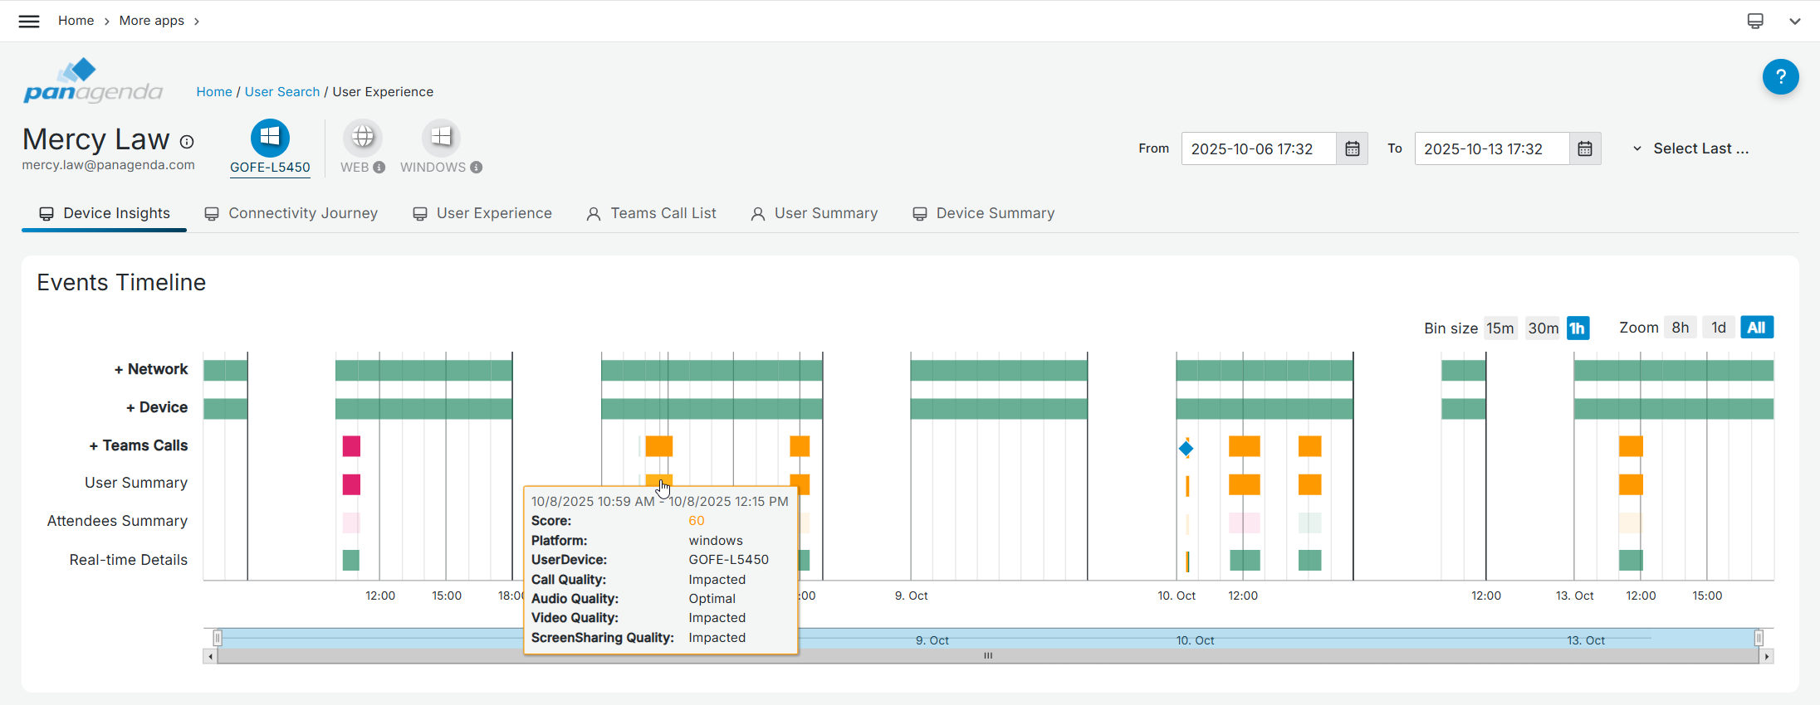This screenshot has height=705, width=1820.
Task: Select the WEB globe device icon
Action: [x=363, y=138]
